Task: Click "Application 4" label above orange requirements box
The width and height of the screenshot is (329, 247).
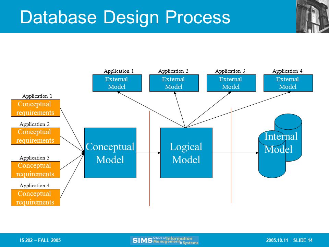Action: [x=35, y=186]
